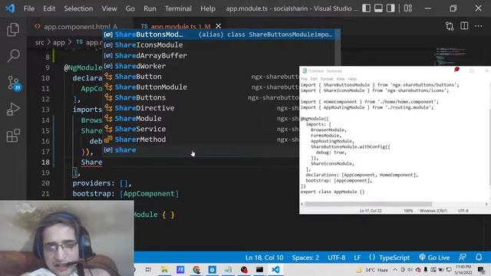The image size is (491, 276).
Task: Click the Open Changes compare icon
Action: tap(450, 26)
